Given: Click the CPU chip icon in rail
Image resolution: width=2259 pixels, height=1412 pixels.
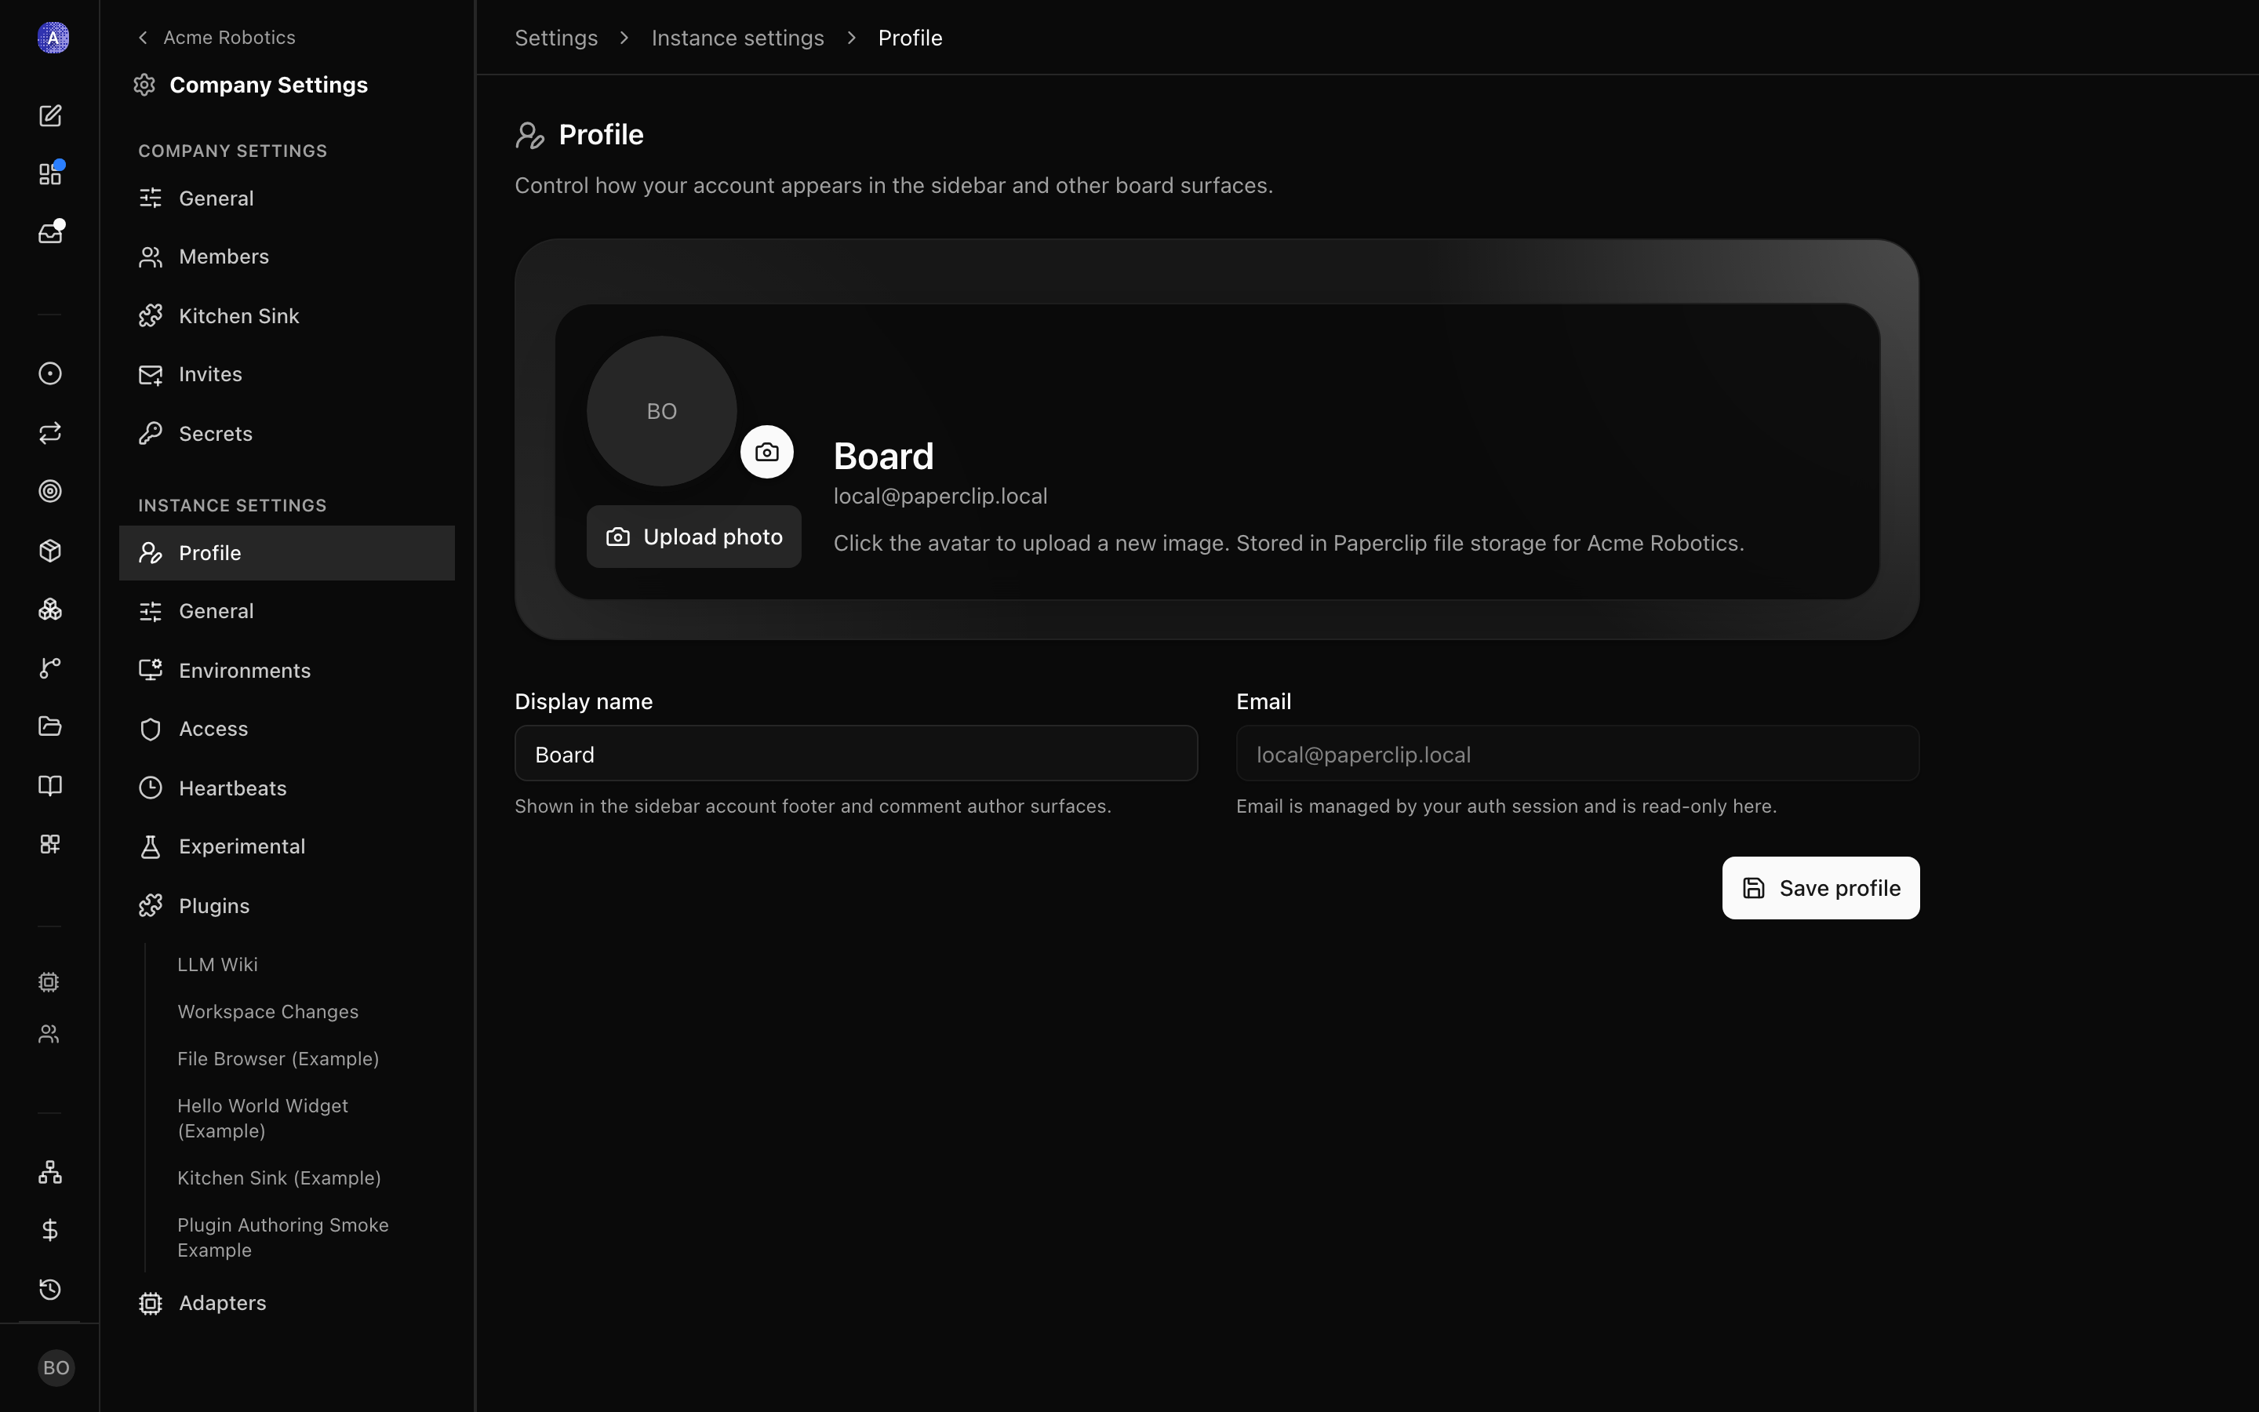Looking at the screenshot, I should pyautogui.click(x=49, y=981).
